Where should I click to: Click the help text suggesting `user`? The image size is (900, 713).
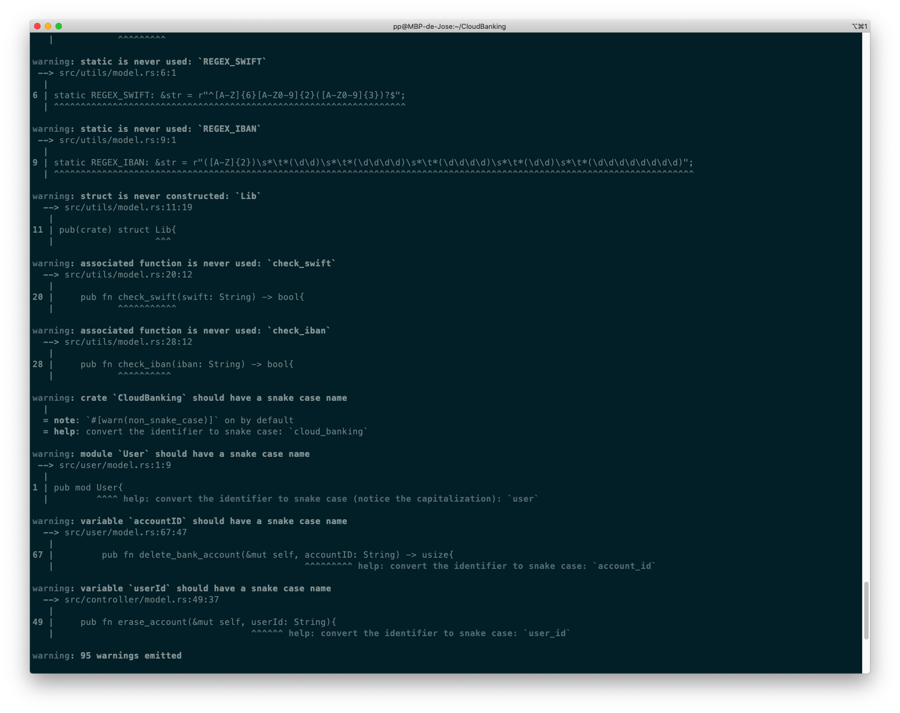click(x=331, y=499)
